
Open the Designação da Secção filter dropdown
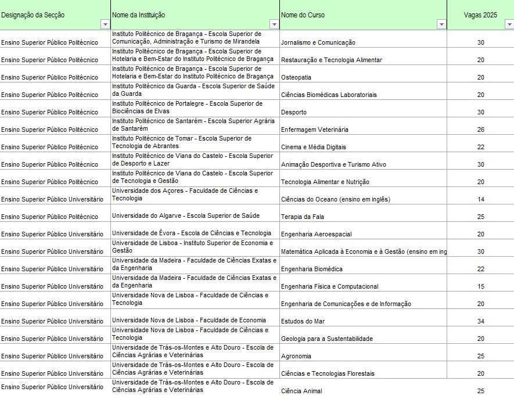pyautogui.click(x=105, y=24)
